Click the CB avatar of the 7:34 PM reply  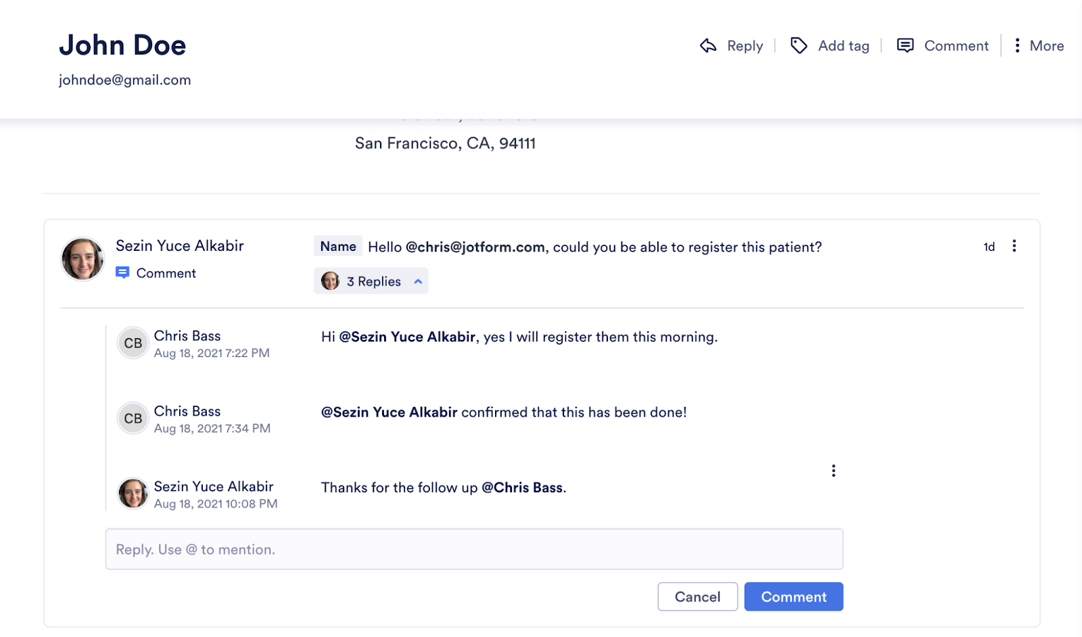133,419
